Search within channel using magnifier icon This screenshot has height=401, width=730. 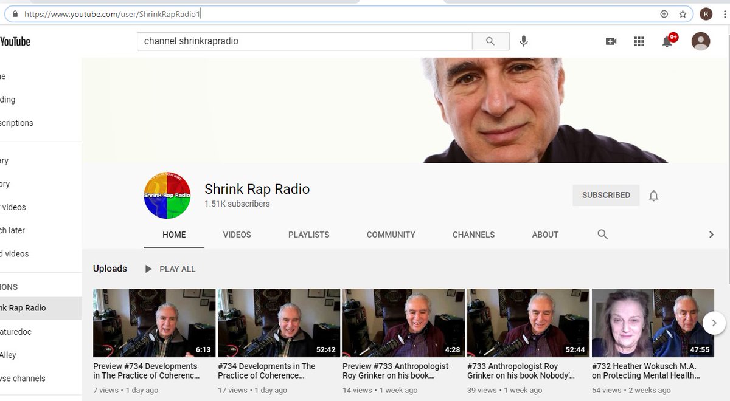[x=602, y=234]
